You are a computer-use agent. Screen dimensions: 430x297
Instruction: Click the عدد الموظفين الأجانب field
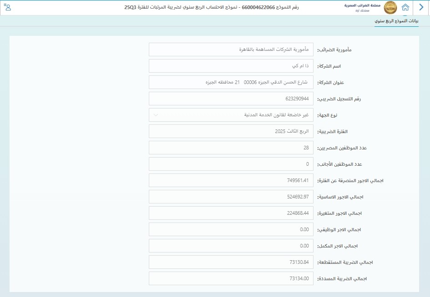pos(231,164)
